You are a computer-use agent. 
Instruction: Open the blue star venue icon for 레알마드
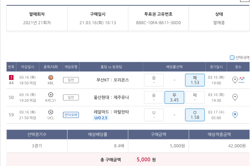pos(235,114)
